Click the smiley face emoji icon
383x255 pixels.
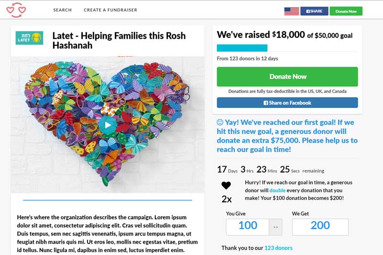[x=220, y=123]
